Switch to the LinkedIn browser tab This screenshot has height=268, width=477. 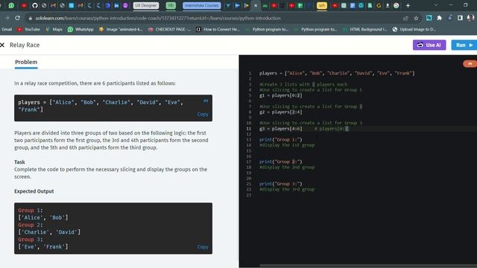(116, 5)
